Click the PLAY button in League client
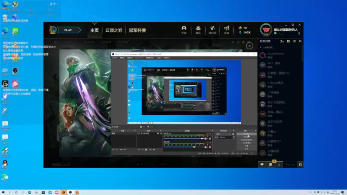Screen dimensions: 347x195 click(x=68, y=30)
